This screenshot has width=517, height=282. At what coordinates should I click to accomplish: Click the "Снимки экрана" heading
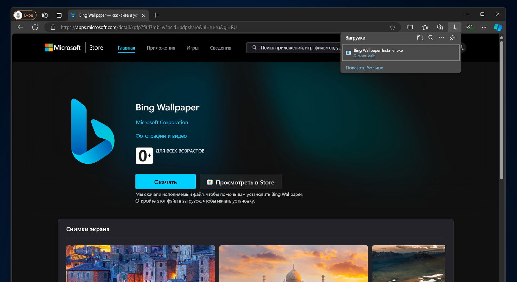(88, 229)
